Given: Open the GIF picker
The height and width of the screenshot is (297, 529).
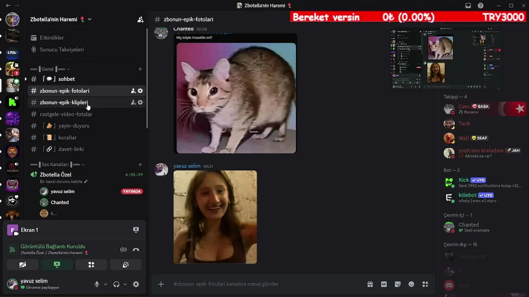Looking at the screenshot, I should tap(384, 284).
